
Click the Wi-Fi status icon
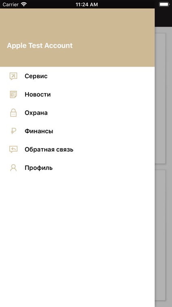click(x=24, y=5)
